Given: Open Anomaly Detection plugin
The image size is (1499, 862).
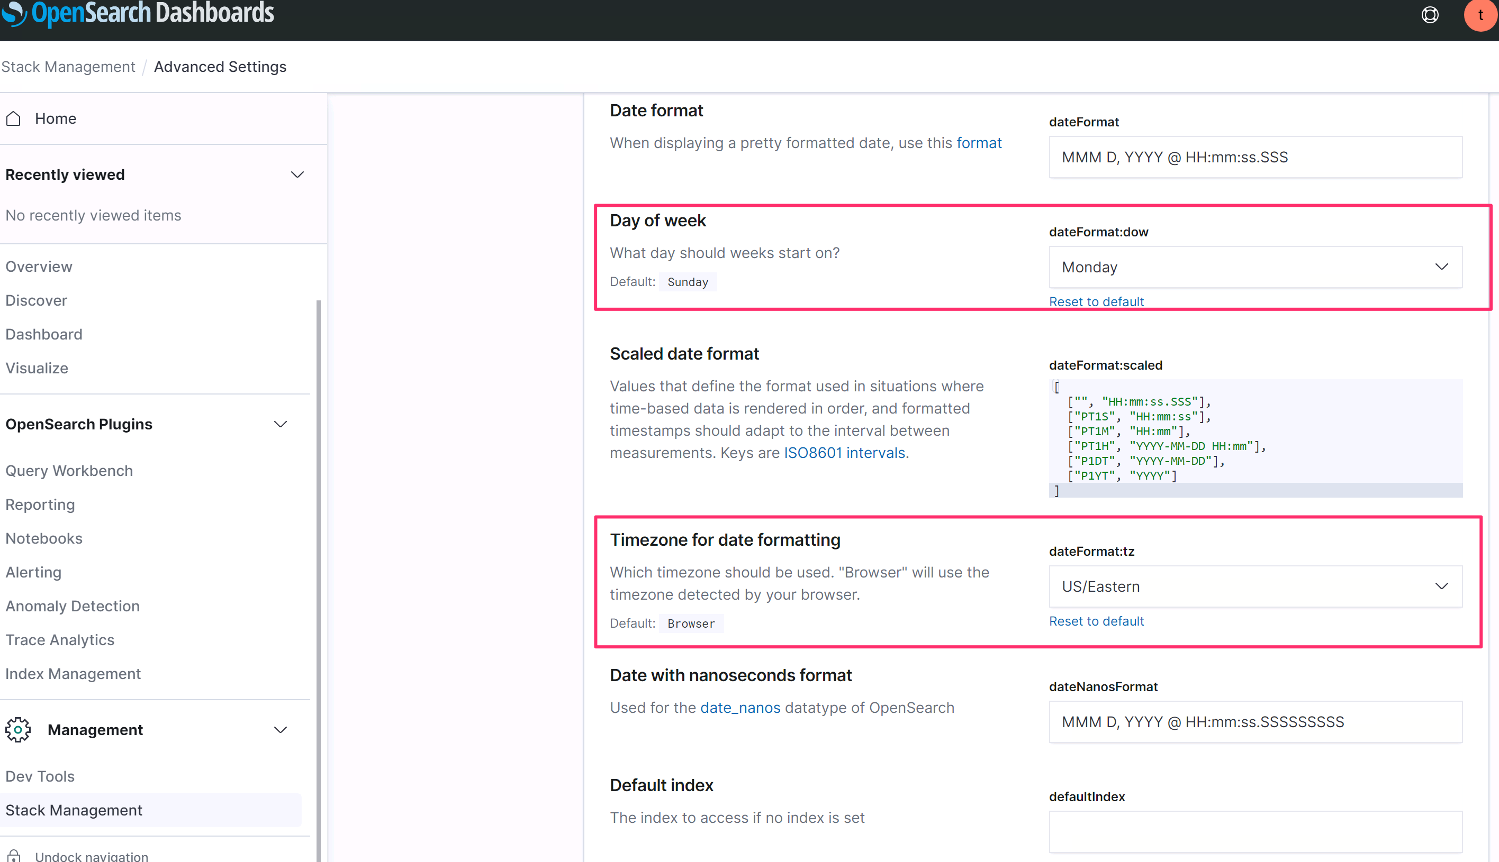Looking at the screenshot, I should coord(73,606).
